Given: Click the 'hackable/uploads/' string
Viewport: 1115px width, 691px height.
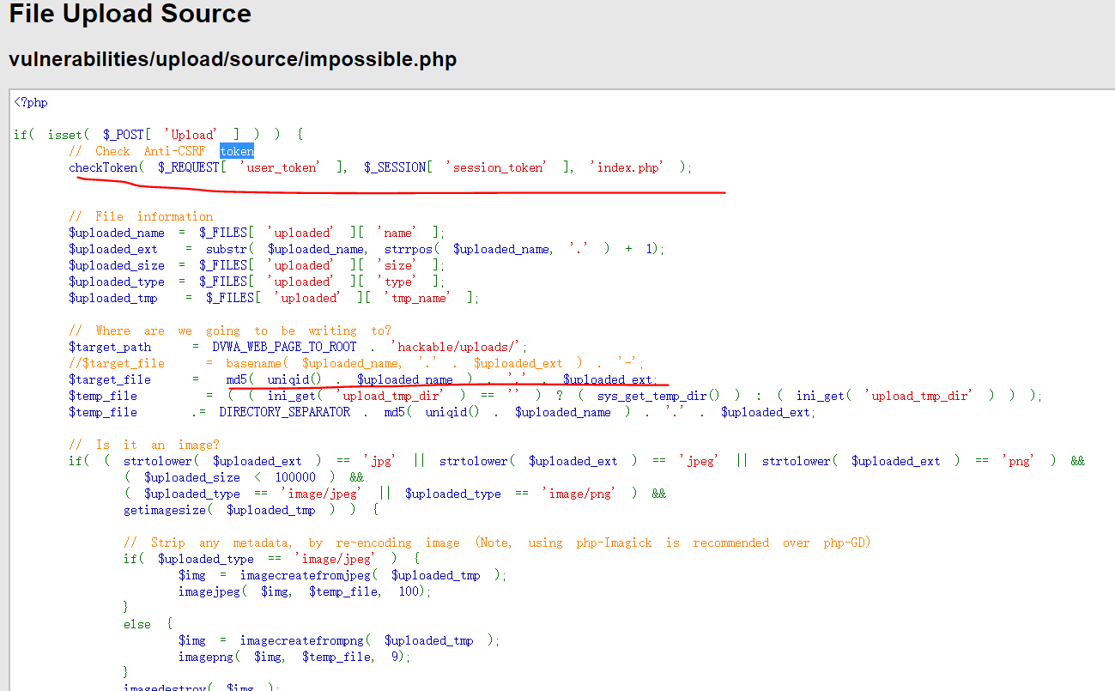Looking at the screenshot, I should click(x=457, y=347).
